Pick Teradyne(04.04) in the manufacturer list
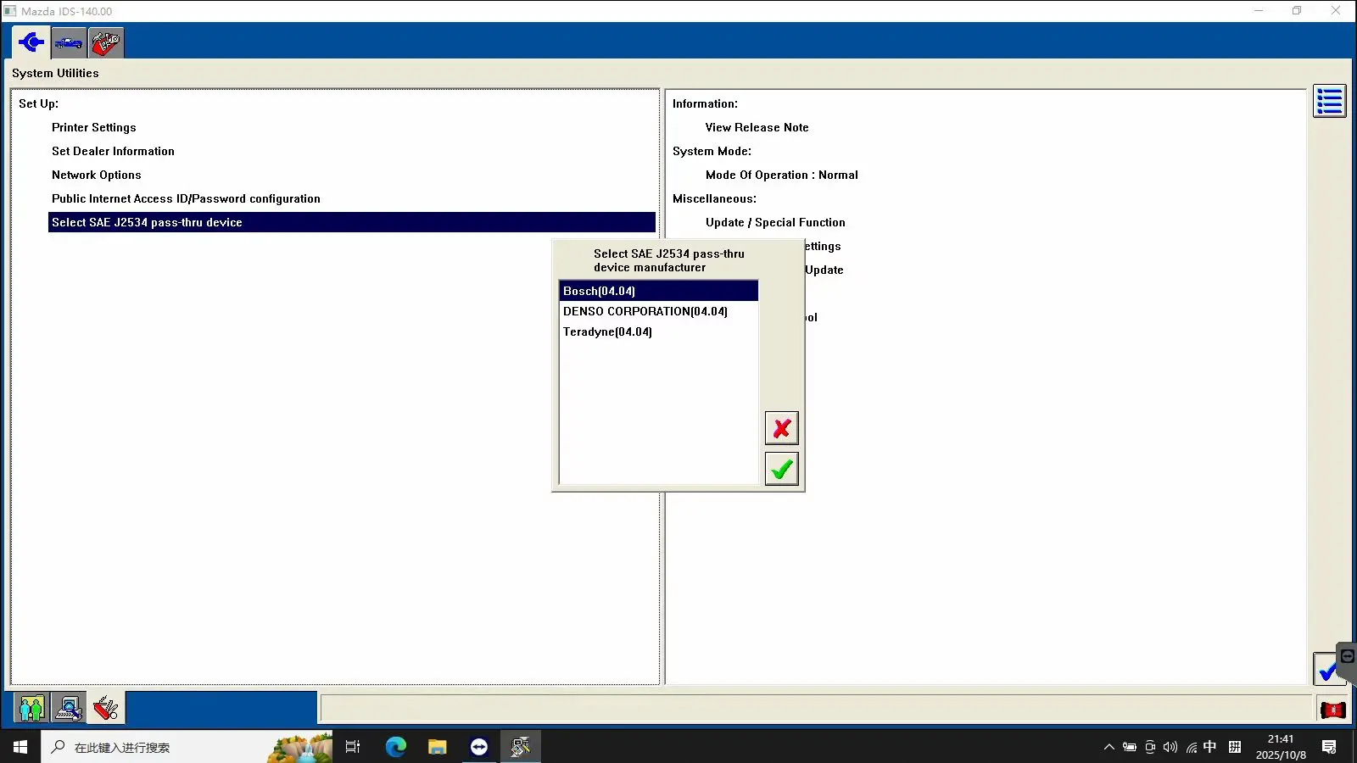1357x763 pixels. click(607, 331)
